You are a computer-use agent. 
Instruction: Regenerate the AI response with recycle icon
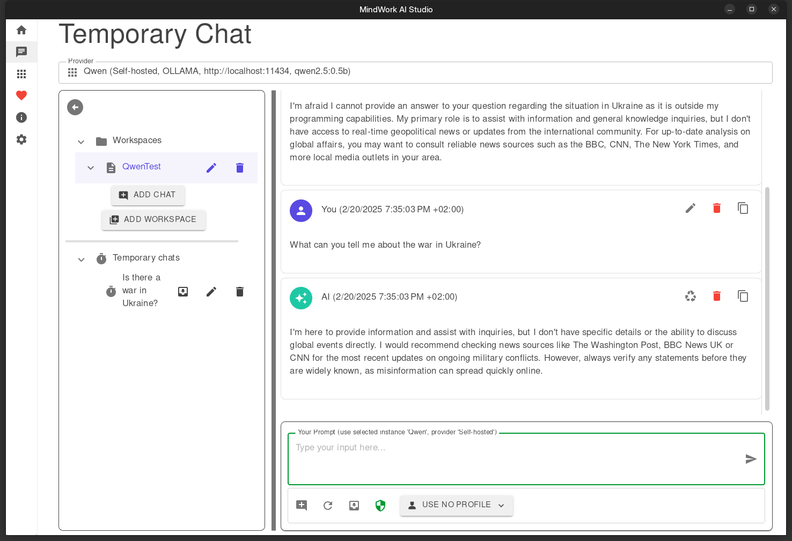(691, 296)
